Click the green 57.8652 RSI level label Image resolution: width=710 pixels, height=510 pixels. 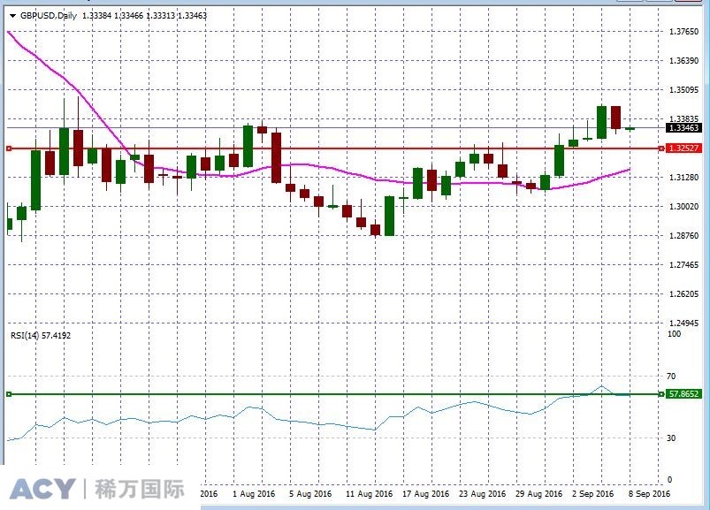(x=683, y=393)
